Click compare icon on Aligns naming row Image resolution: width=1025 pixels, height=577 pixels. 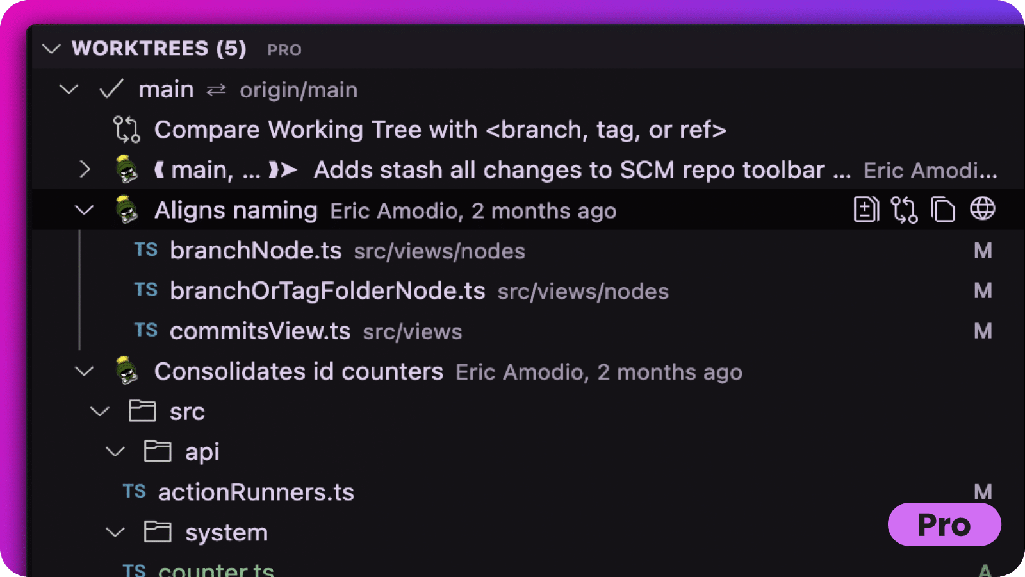(904, 209)
